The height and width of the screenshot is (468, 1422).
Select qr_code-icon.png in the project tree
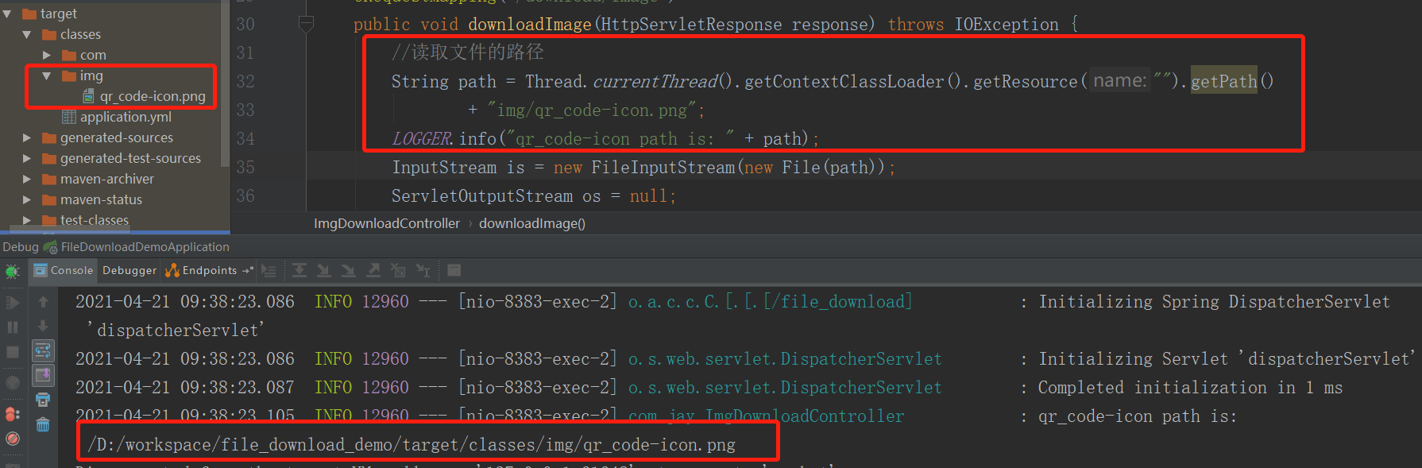click(144, 96)
